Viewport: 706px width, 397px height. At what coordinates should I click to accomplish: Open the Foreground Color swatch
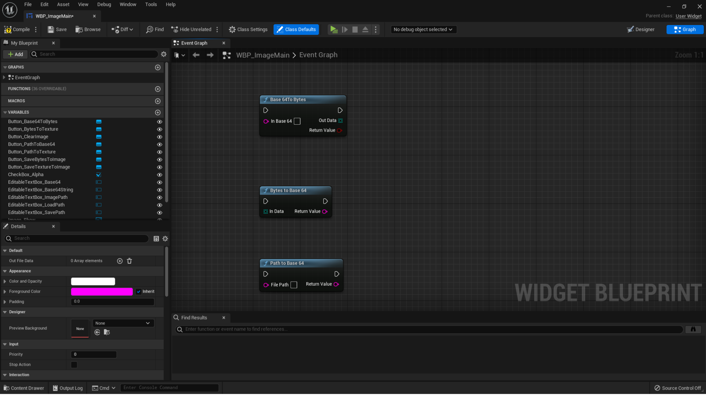[102, 292]
